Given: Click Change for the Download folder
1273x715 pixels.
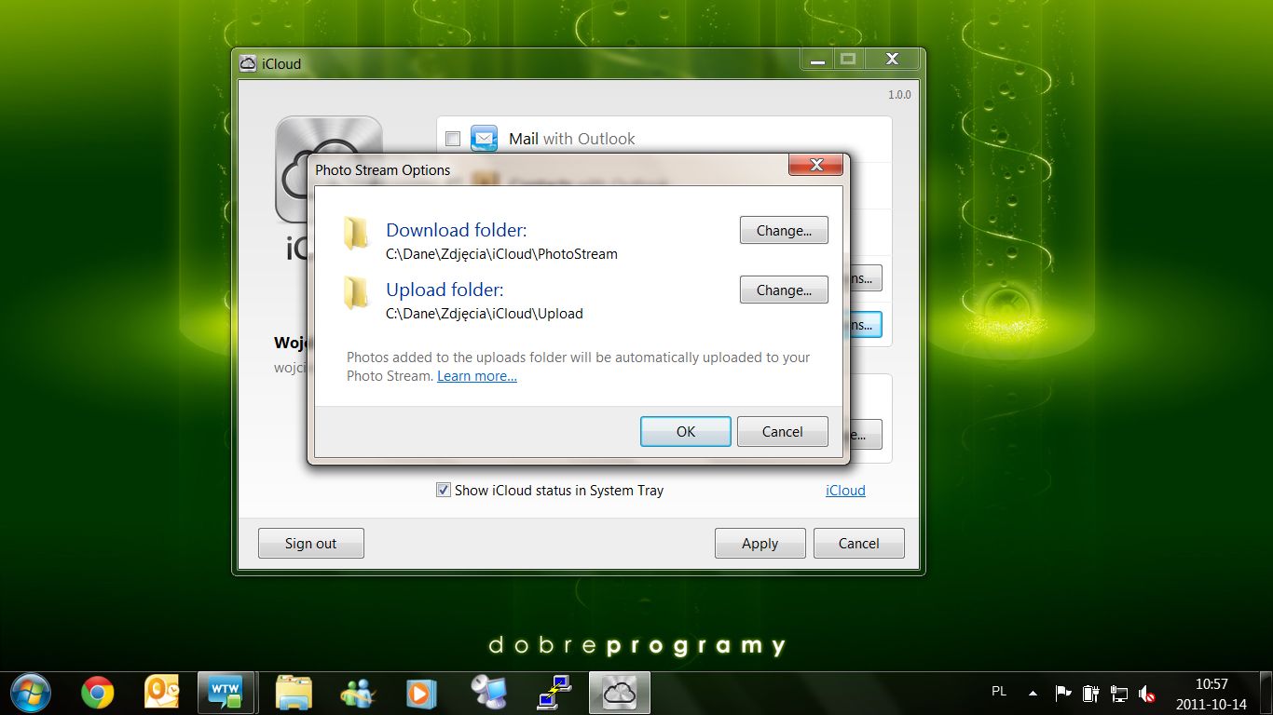Looking at the screenshot, I should 784,230.
